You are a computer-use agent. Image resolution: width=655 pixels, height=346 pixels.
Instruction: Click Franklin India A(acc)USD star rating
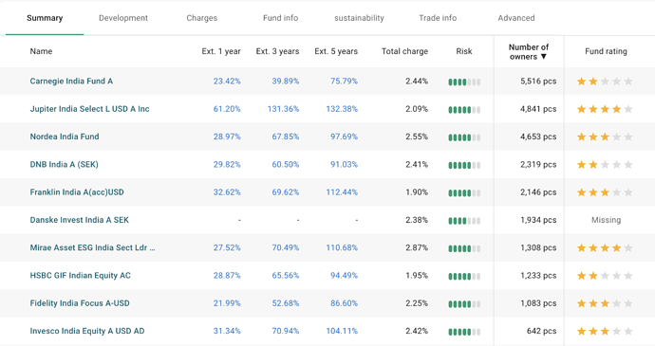(605, 192)
